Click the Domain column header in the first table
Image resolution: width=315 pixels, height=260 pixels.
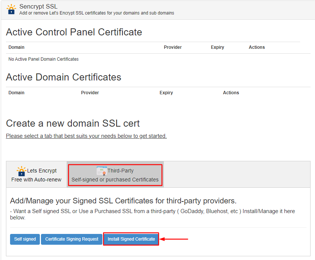click(16, 47)
